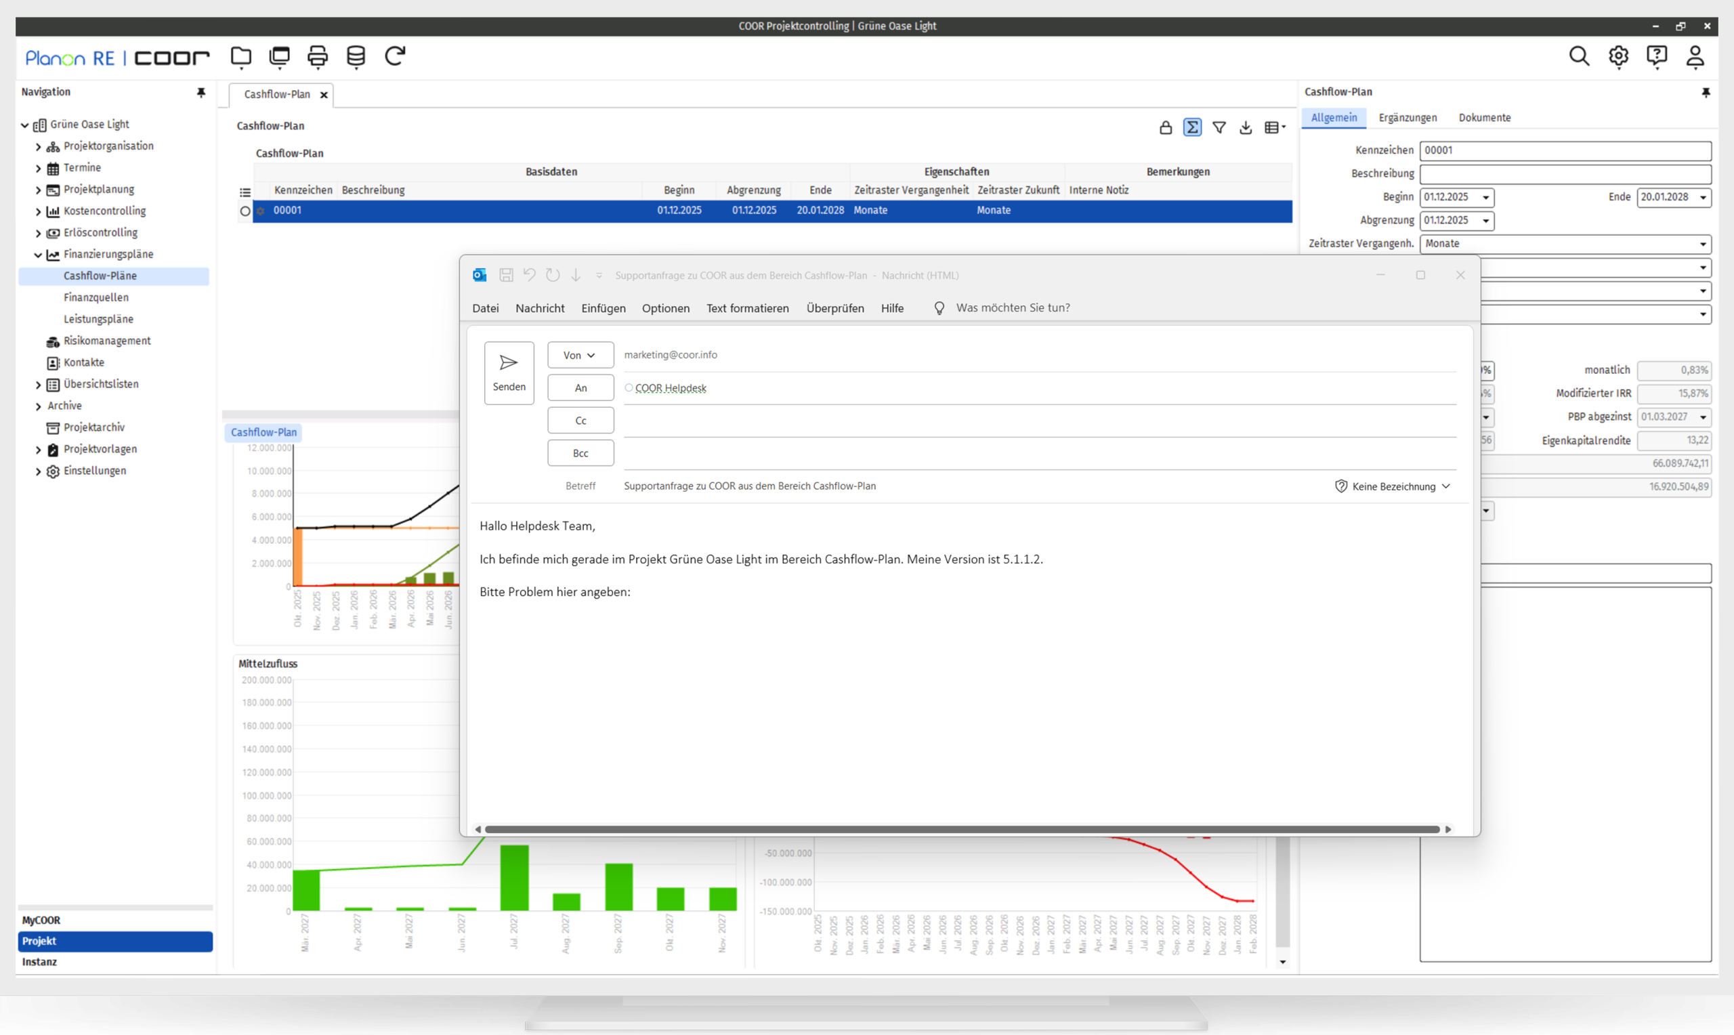
Task: Click the Beschreibung input field
Action: tap(1565, 173)
